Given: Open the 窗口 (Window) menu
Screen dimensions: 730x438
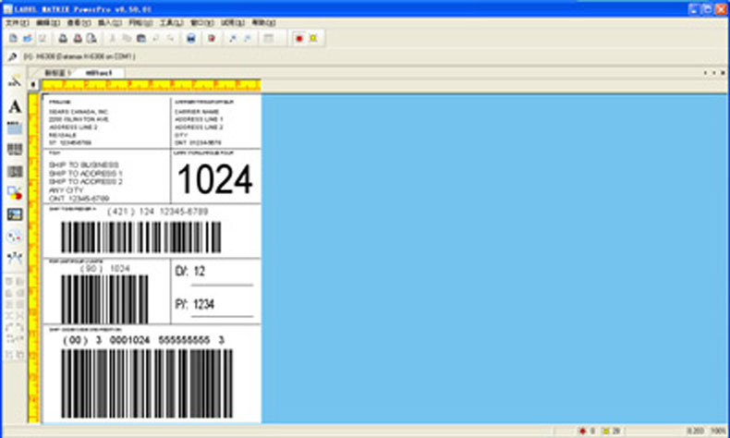Looking at the screenshot, I should coord(202,22).
